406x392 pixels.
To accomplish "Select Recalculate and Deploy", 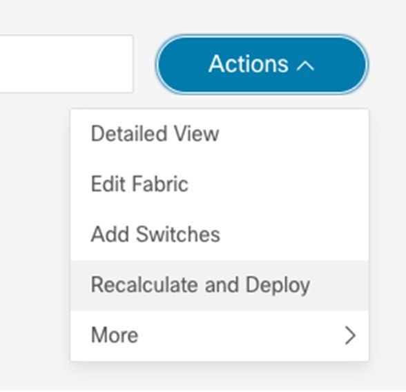I will [x=220, y=285].
